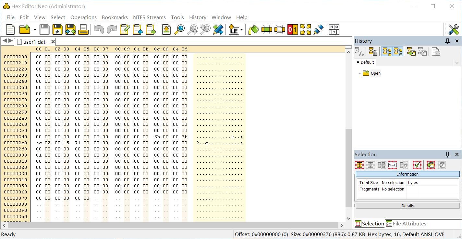Open the File menu
This screenshot has width=462, height=239.
[x=10, y=17]
